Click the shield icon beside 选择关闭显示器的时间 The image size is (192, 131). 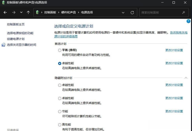[3, 45]
